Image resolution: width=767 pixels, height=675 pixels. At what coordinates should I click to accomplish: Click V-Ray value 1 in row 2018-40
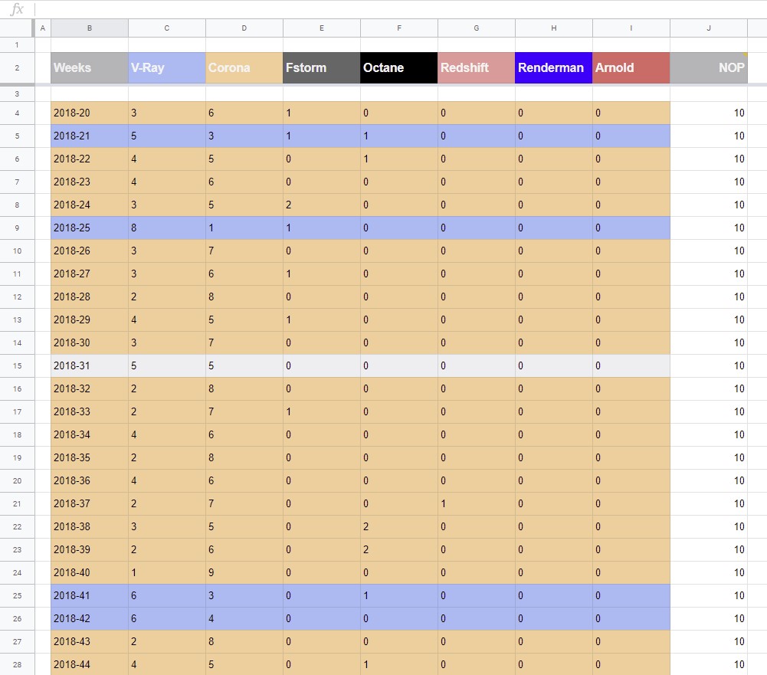tap(167, 573)
